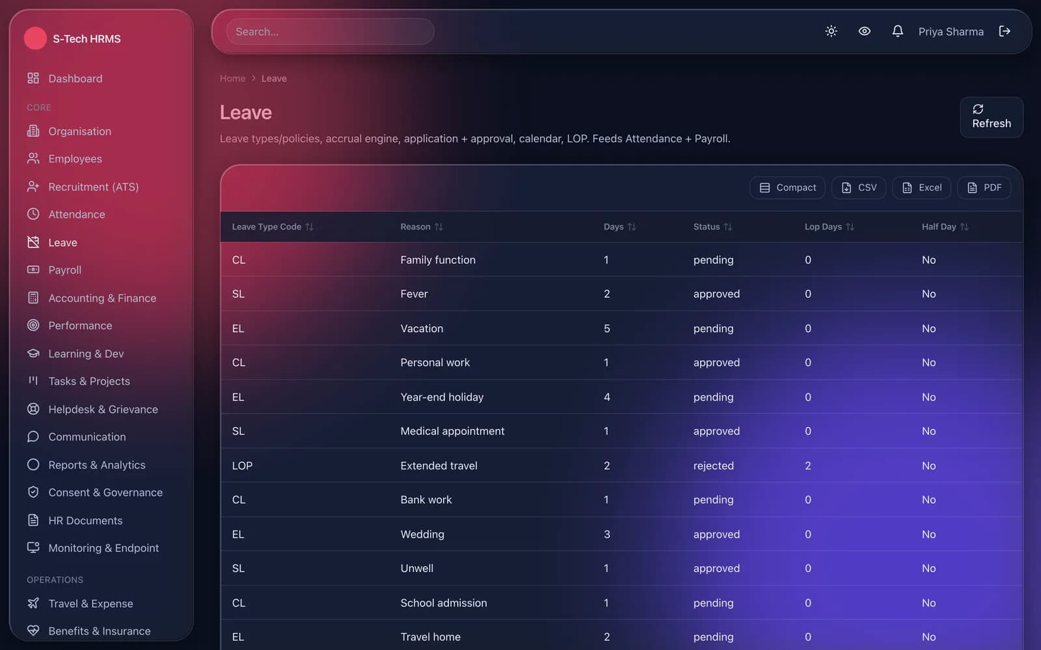Switch table to Compact view

[787, 187]
